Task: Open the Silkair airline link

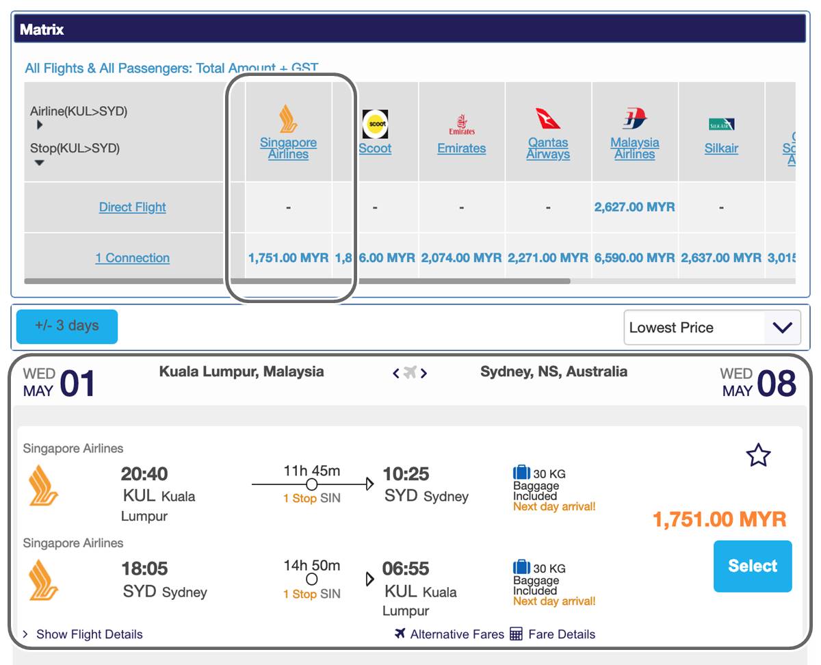Action: point(721,148)
